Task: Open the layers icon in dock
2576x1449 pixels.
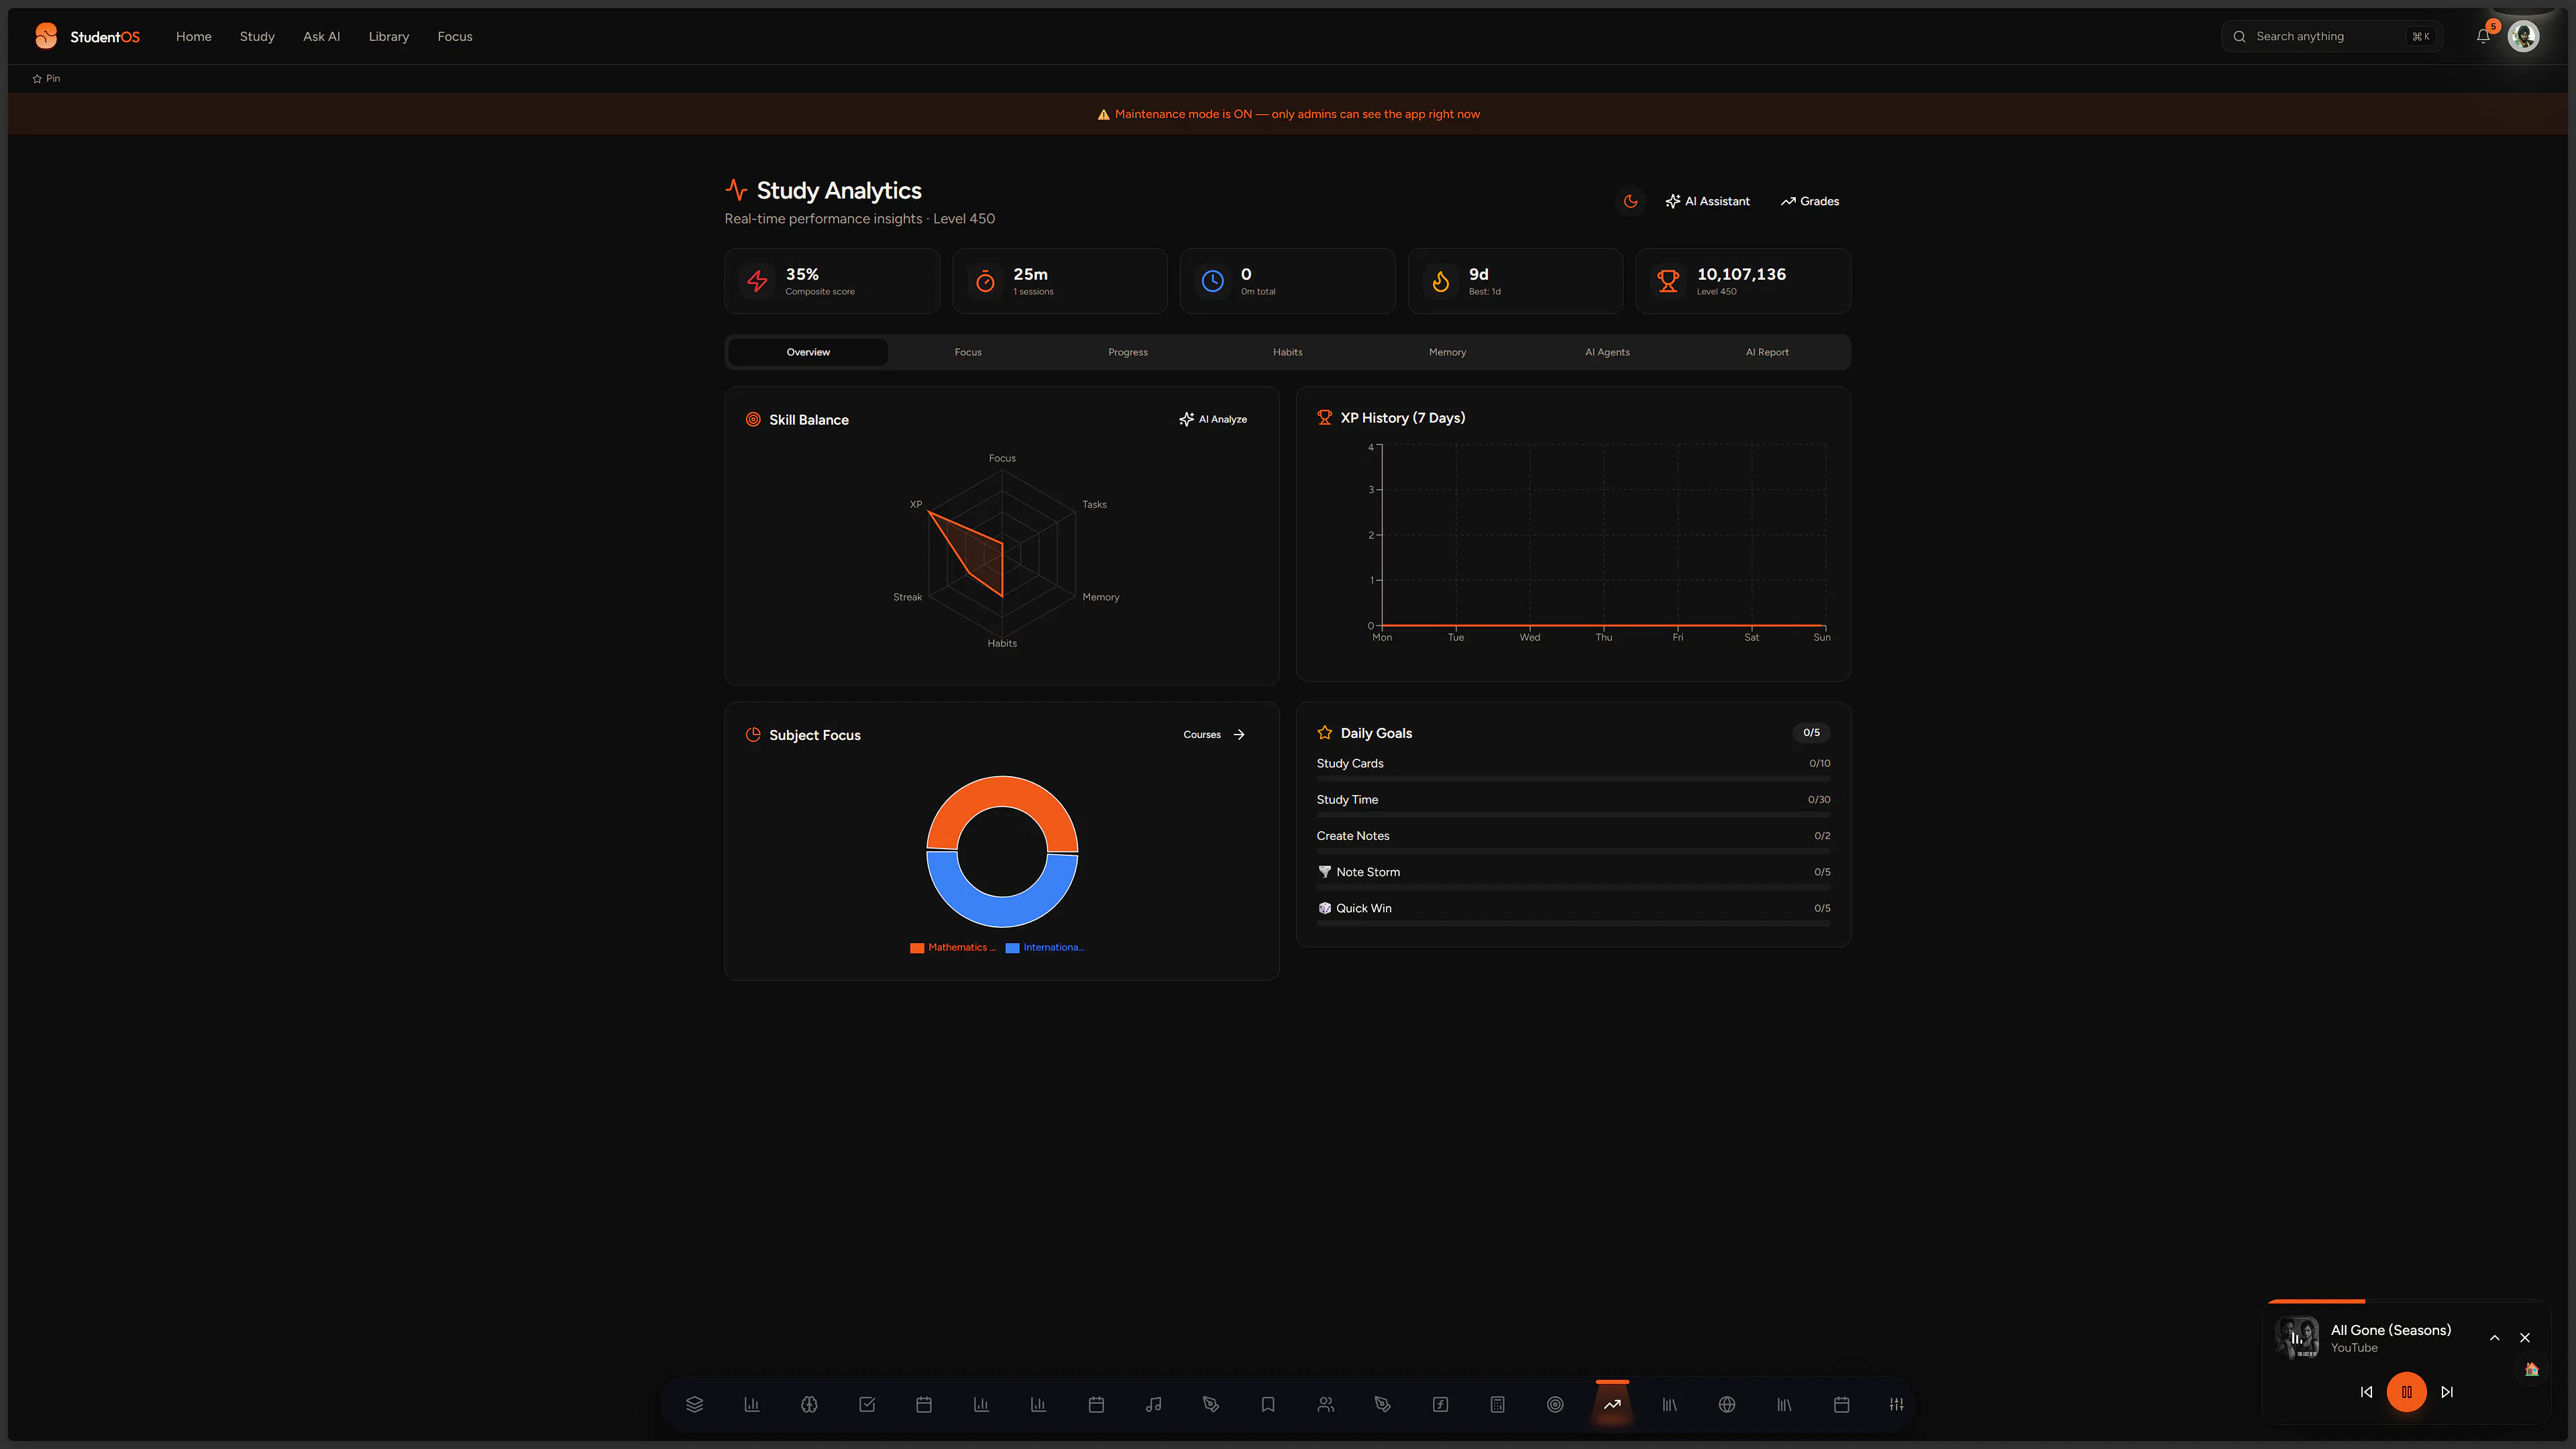Action: (x=695, y=1404)
